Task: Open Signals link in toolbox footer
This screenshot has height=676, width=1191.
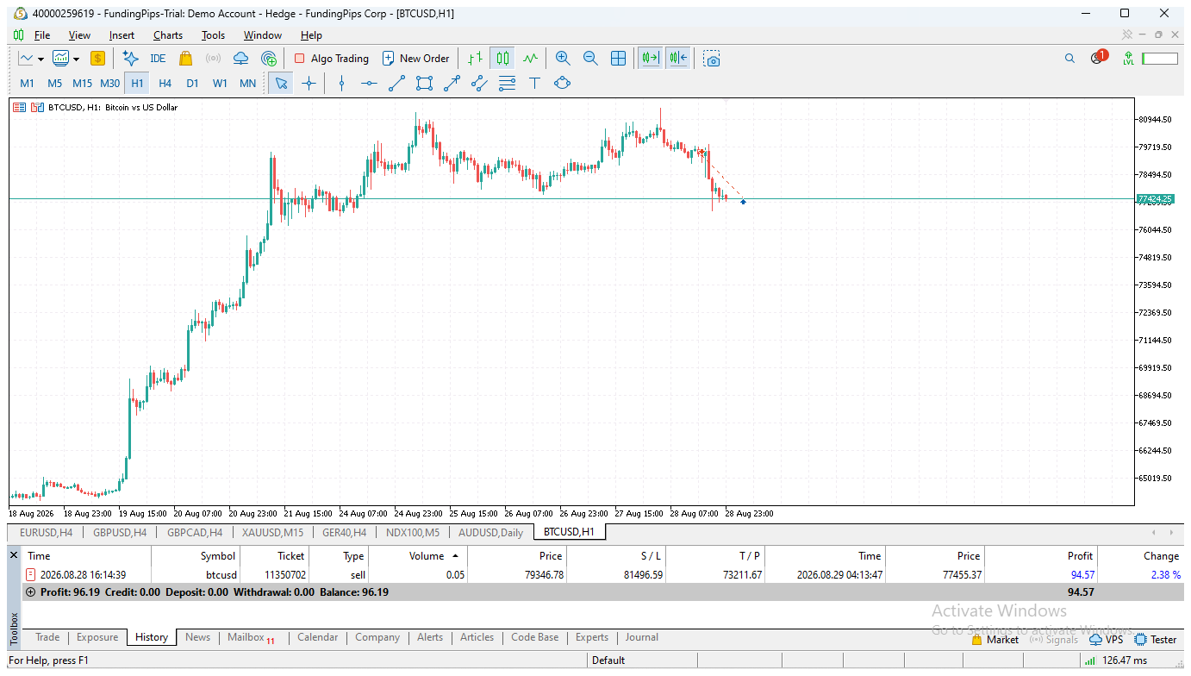Action: click(x=1054, y=640)
